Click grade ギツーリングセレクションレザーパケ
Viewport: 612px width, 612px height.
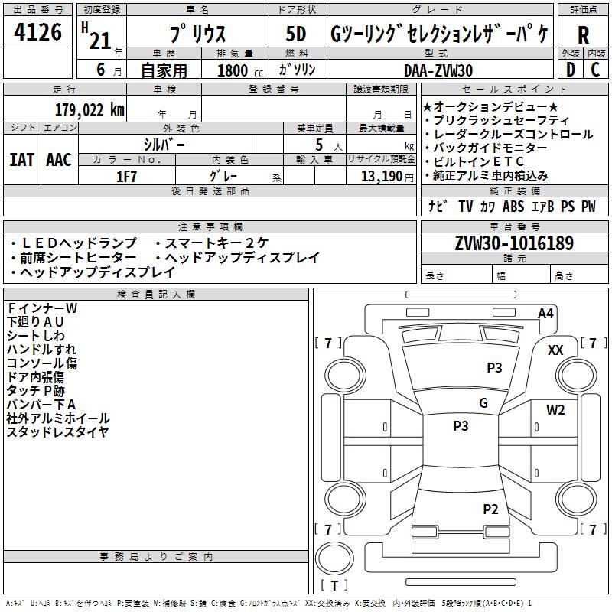tap(440, 34)
